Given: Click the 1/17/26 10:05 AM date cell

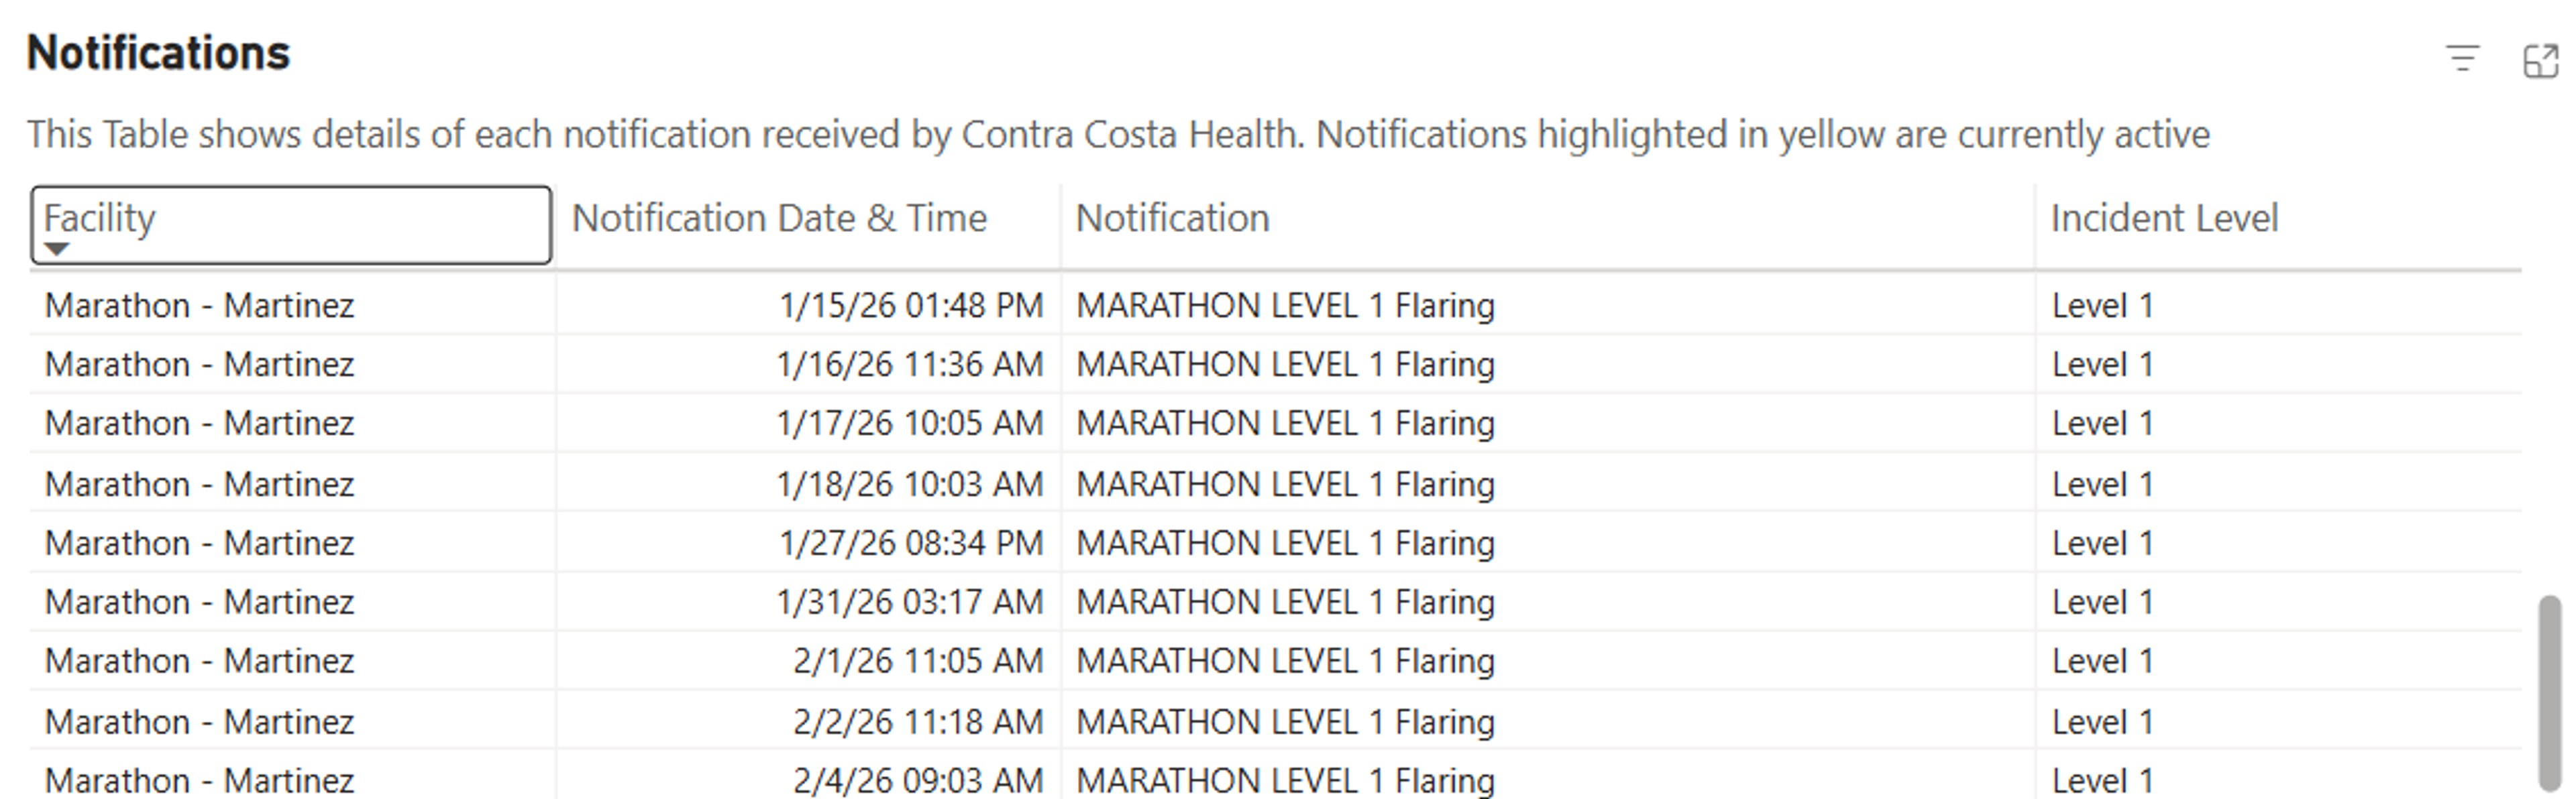Looking at the screenshot, I should coord(909,424).
